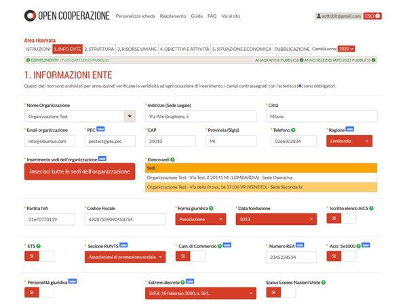
Task: Click the Codice Fiscale input field
Action: (x=125, y=220)
